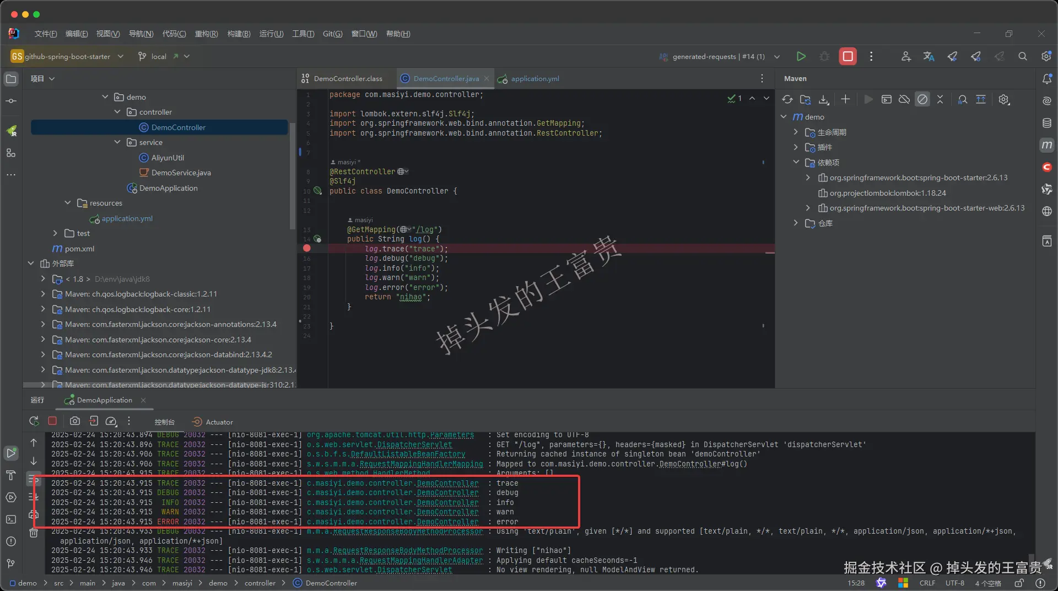The width and height of the screenshot is (1058, 591).
Task: Open the notifications bell
Action: pyautogui.click(x=1047, y=79)
